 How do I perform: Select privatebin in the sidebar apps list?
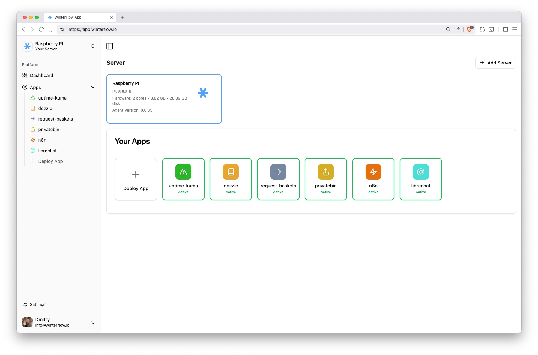(x=62, y=129)
